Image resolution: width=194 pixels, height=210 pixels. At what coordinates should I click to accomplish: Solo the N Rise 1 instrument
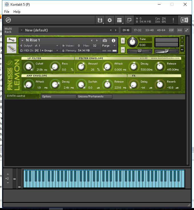coord(123,41)
